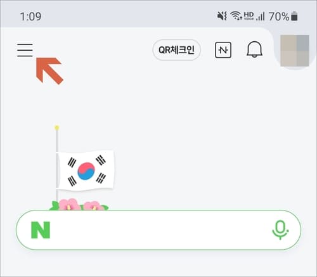Tap the Korean flag doodle
Image resolution: width=317 pixels, height=277 pixels.
click(x=86, y=171)
